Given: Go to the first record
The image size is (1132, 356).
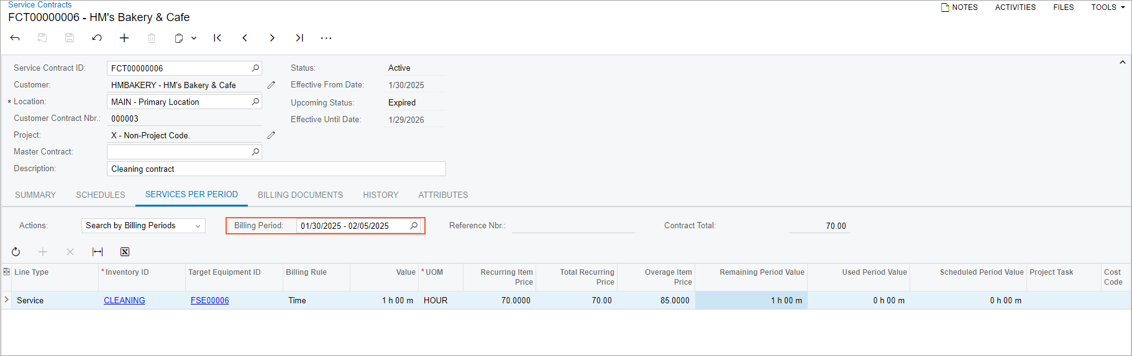Looking at the screenshot, I should click(x=217, y=38).
